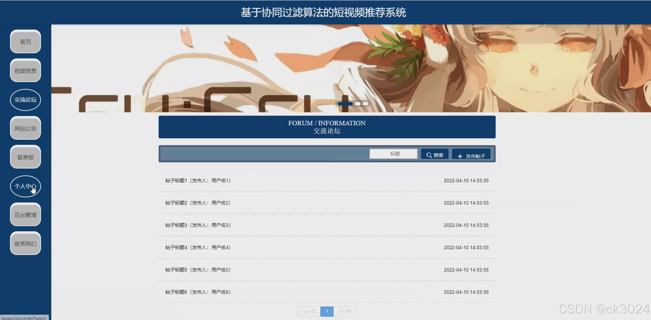This screenshot has width=651, height=320.
Task: Focus the 标题 search input field
Action: 393,154
